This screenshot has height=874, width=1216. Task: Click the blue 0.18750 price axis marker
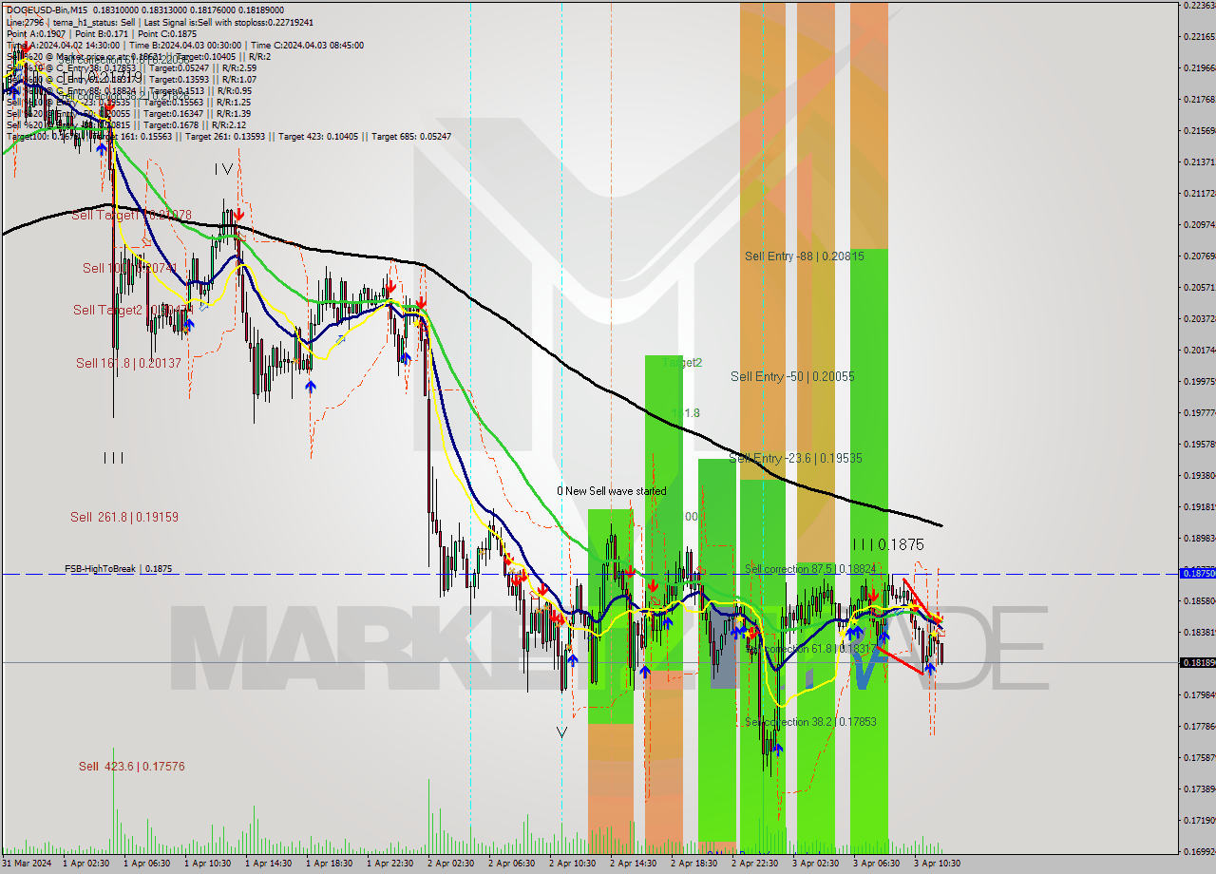click(x=1197, y=573)
